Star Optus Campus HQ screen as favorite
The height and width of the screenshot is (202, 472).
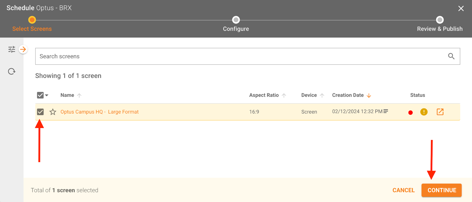[53, 112]
